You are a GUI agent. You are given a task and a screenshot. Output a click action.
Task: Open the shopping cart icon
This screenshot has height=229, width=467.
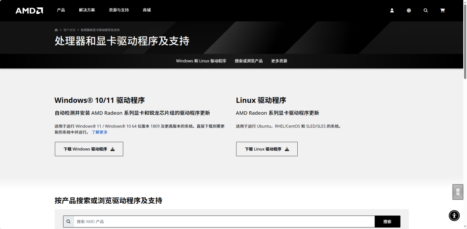click(x=442, y=10)
